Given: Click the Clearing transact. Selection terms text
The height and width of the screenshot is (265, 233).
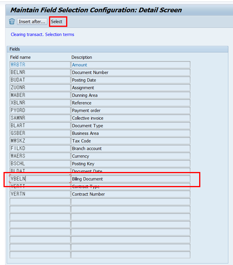Looking at the screenshot, I should [x=42, y=35].
